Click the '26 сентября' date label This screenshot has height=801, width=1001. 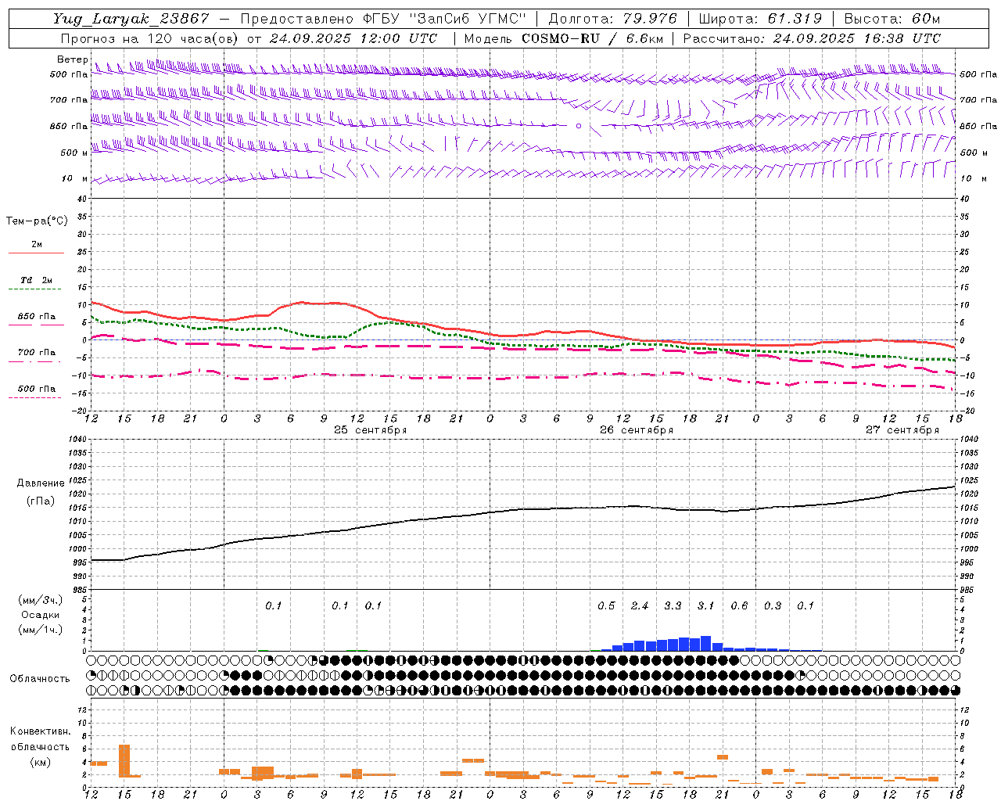(636, 430)
